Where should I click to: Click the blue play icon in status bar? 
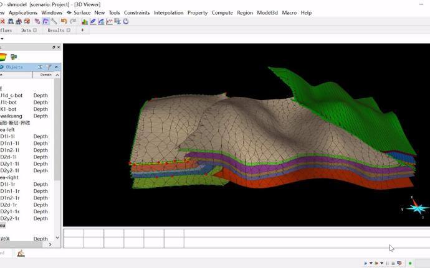point(366,264)
